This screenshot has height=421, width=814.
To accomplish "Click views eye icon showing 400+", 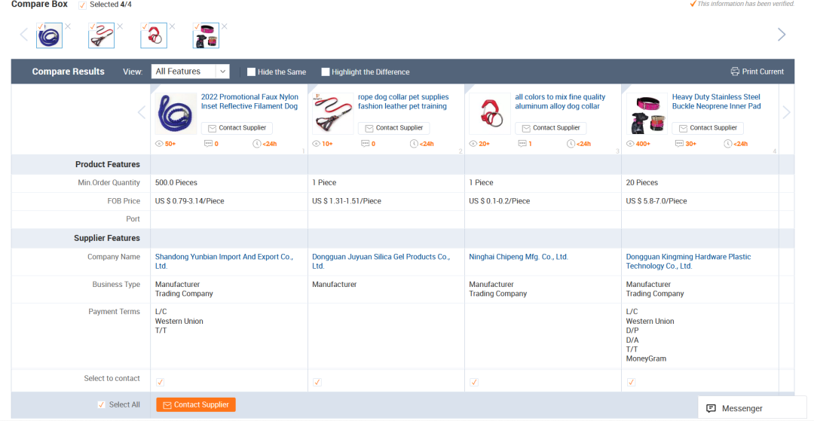I will click(x=630, y=144).
